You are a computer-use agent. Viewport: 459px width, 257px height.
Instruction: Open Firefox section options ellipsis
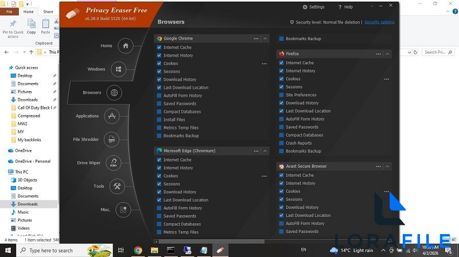[x=379, y=54]
